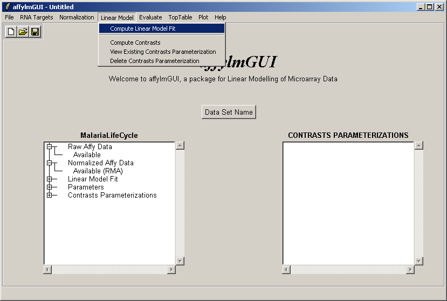Open the TopTable menu

click(x=180, y=17)
